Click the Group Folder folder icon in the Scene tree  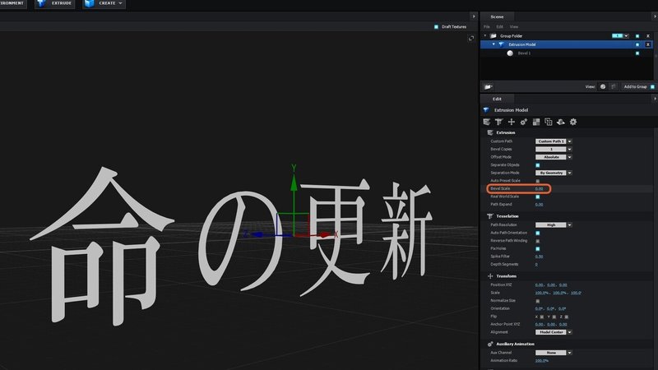[x=493, y=36]
